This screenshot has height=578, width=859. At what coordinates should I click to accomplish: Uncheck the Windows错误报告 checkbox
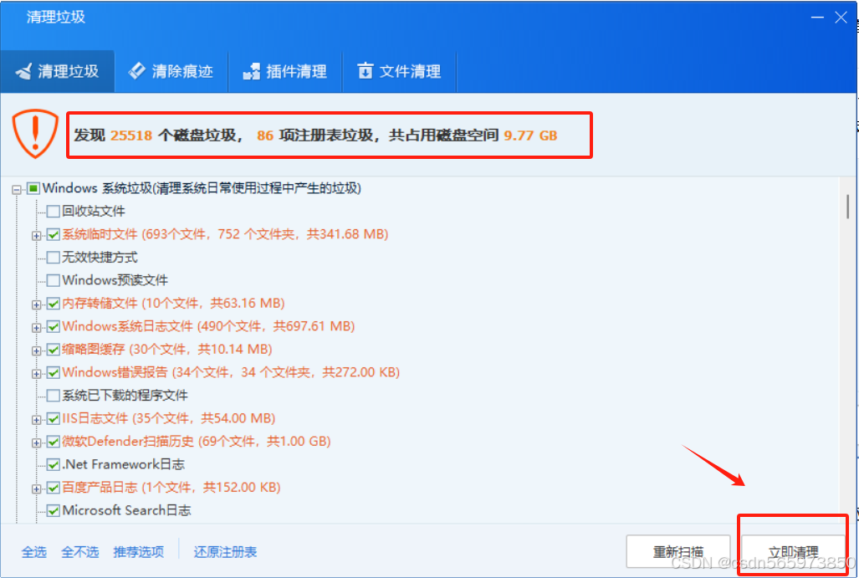coord(54,372)
